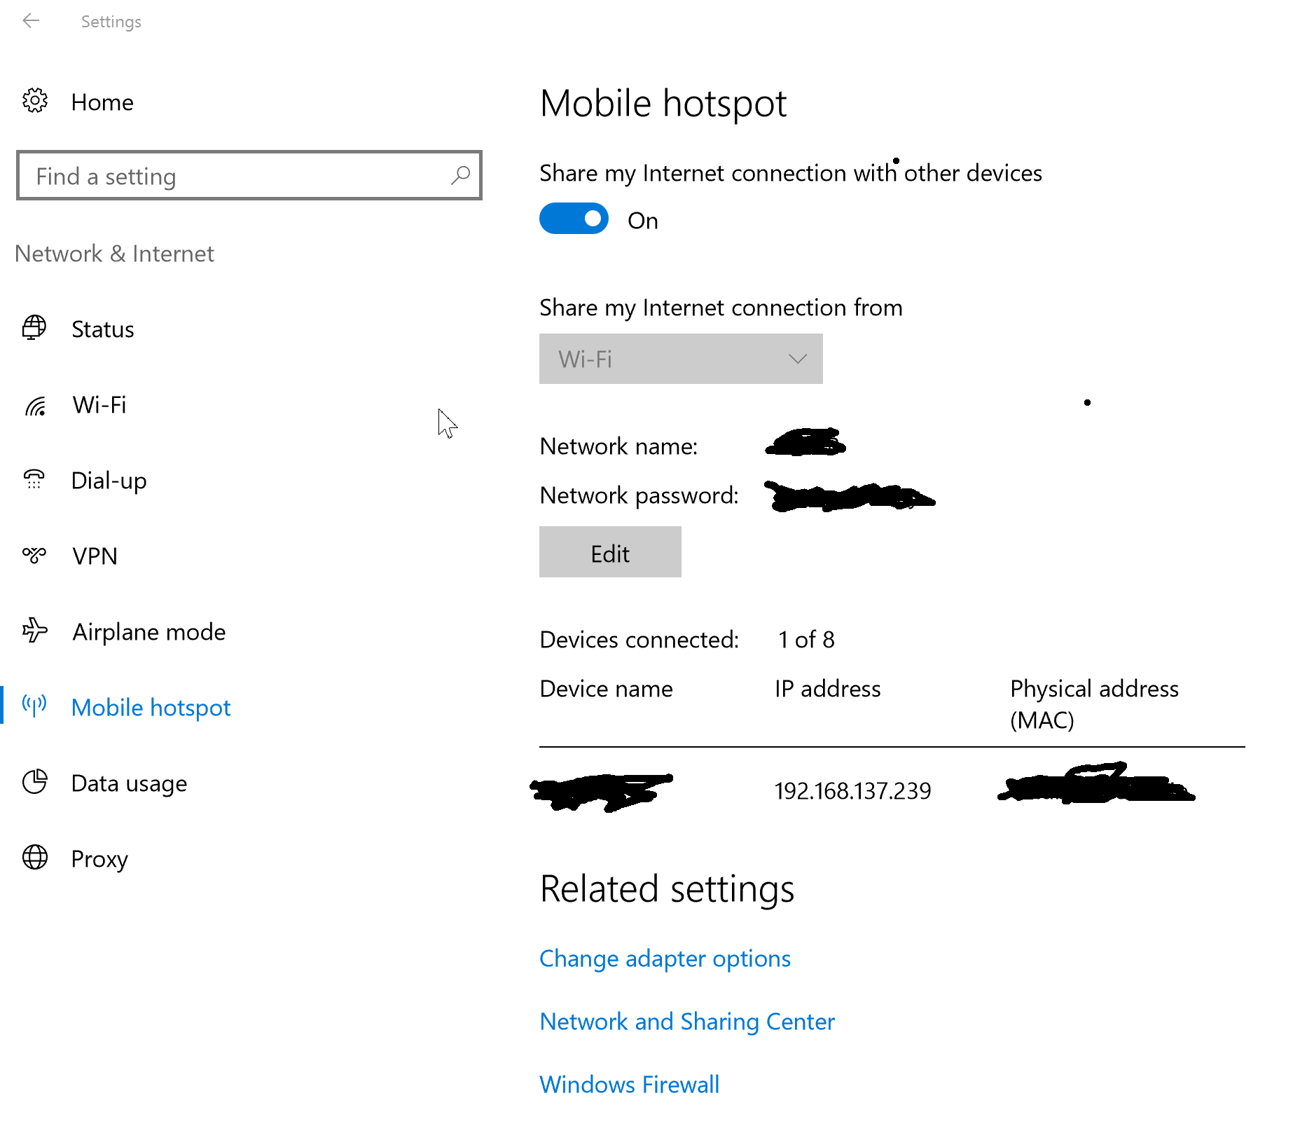Image resolution: width=1293 pixels, height=1126 pixels.
Task: Click the Find a setting field
Action: click(238, 176)
